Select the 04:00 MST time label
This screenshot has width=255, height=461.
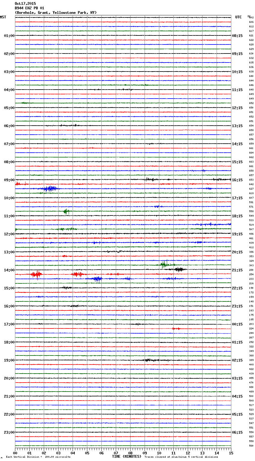point(9,90)
